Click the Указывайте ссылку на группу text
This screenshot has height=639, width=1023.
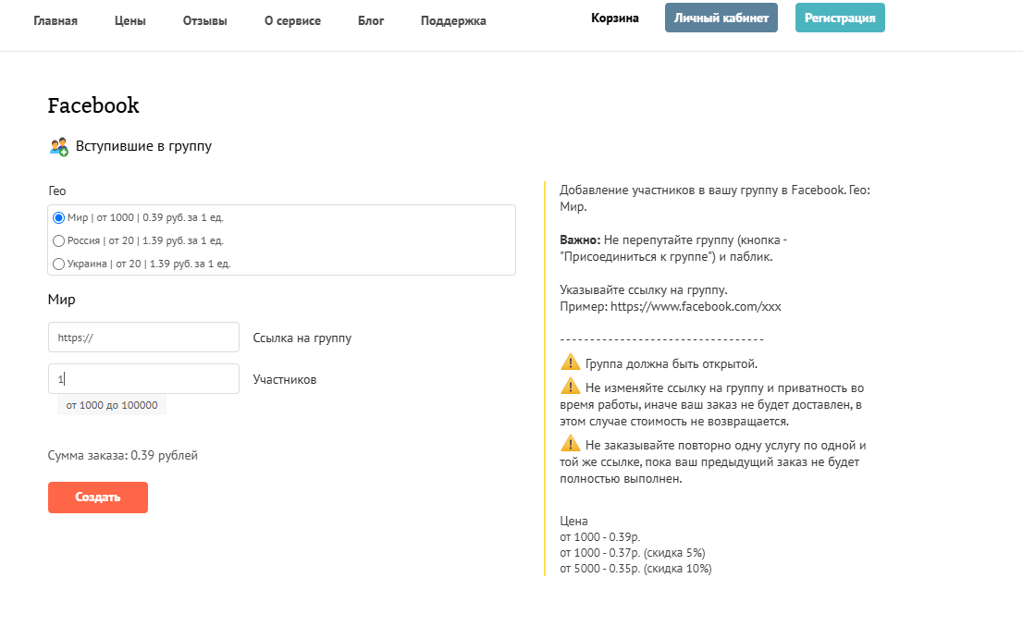(643, 290)
